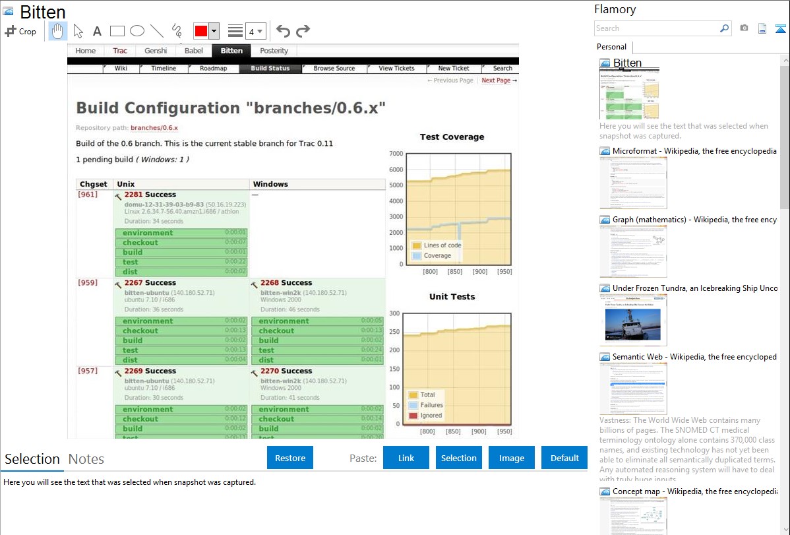The height and width of the screenshot is (535, 790).
Task: Choose the arrow pointer tool
Action: click(78, 31)
